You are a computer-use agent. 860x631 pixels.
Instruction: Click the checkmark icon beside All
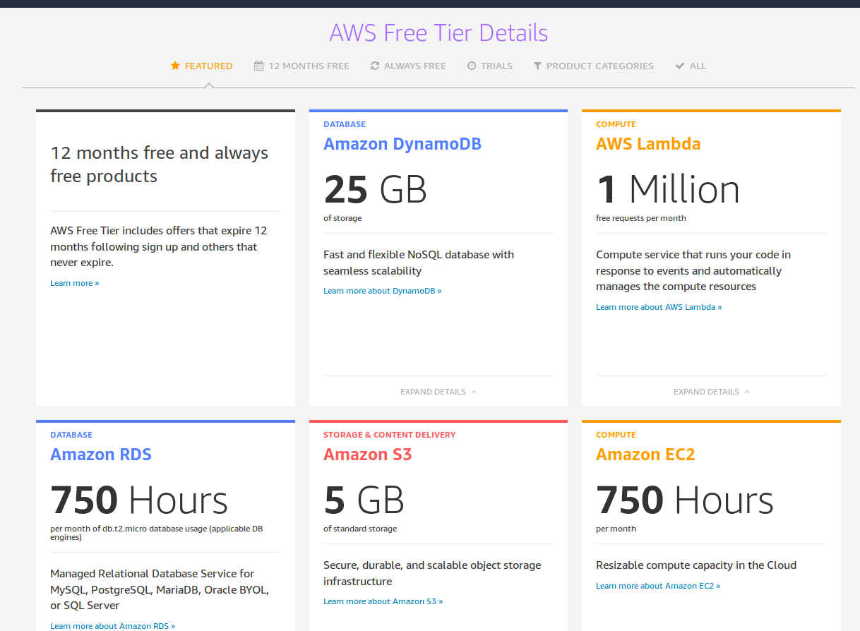680,66
